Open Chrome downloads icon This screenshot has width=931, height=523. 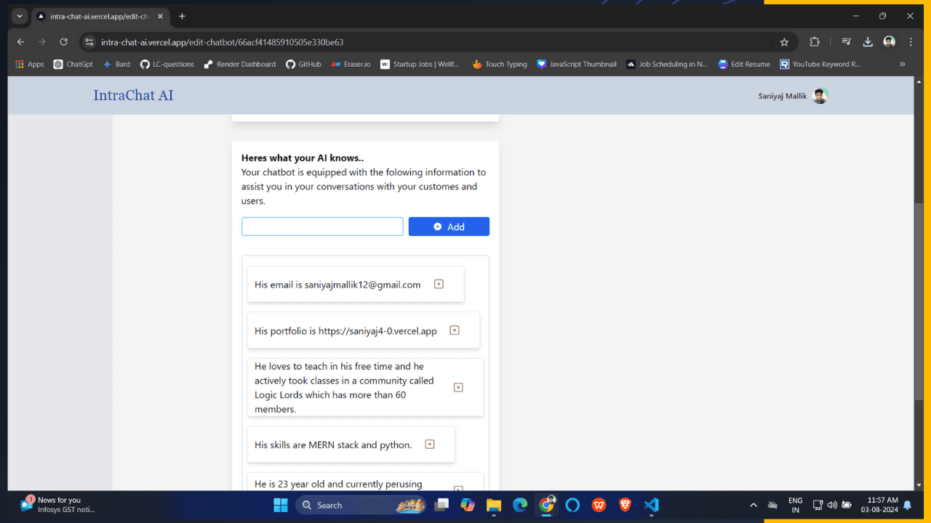[868, 42]
